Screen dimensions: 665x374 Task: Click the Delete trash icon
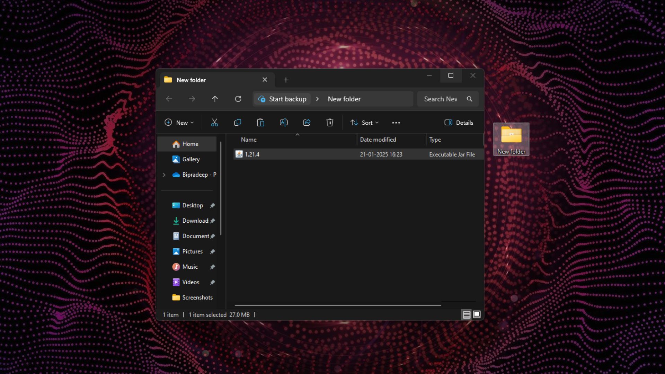click(330, 123)
